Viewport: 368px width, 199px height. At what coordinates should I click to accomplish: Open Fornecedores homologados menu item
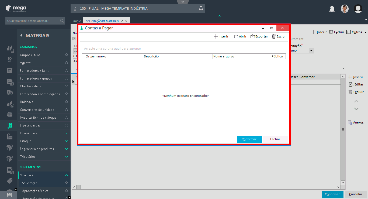40,94
